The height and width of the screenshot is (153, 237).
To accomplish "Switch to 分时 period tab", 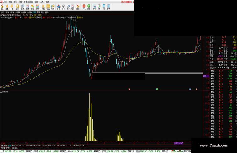I will [x=2, y=12].
